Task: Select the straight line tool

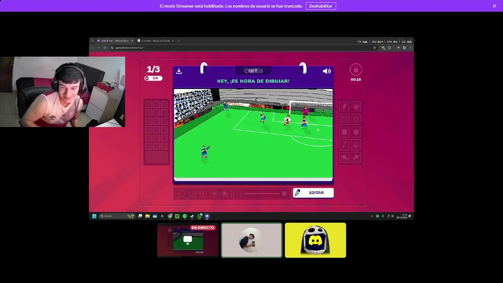Action: [x=344, y=145]
